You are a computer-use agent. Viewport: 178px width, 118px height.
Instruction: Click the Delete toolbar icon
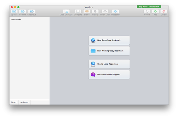(164, 12)
